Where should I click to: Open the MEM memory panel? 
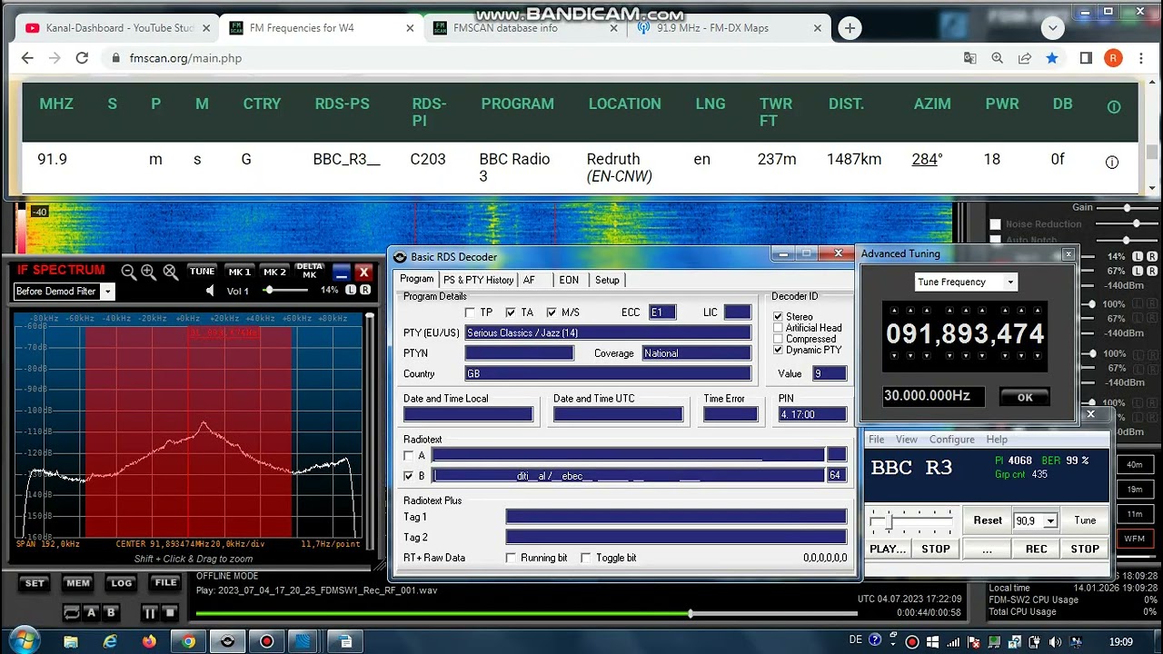(77, 583)
